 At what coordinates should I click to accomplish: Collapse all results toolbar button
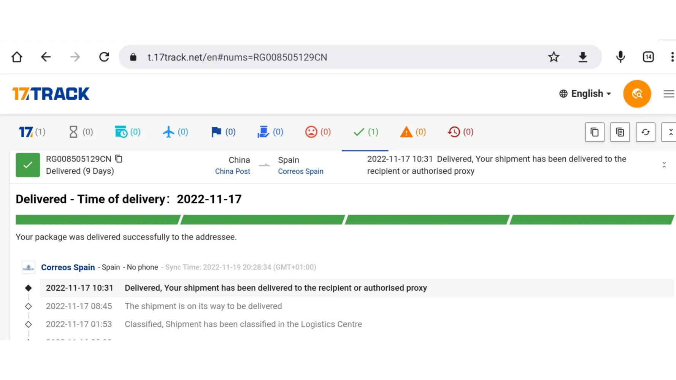pyautogui.click(x=669, y=132)
